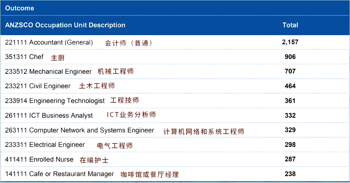Select 263111 Computer Network and Systems Engineer
This screenshot has height=183, width=350.
[80, 130]
